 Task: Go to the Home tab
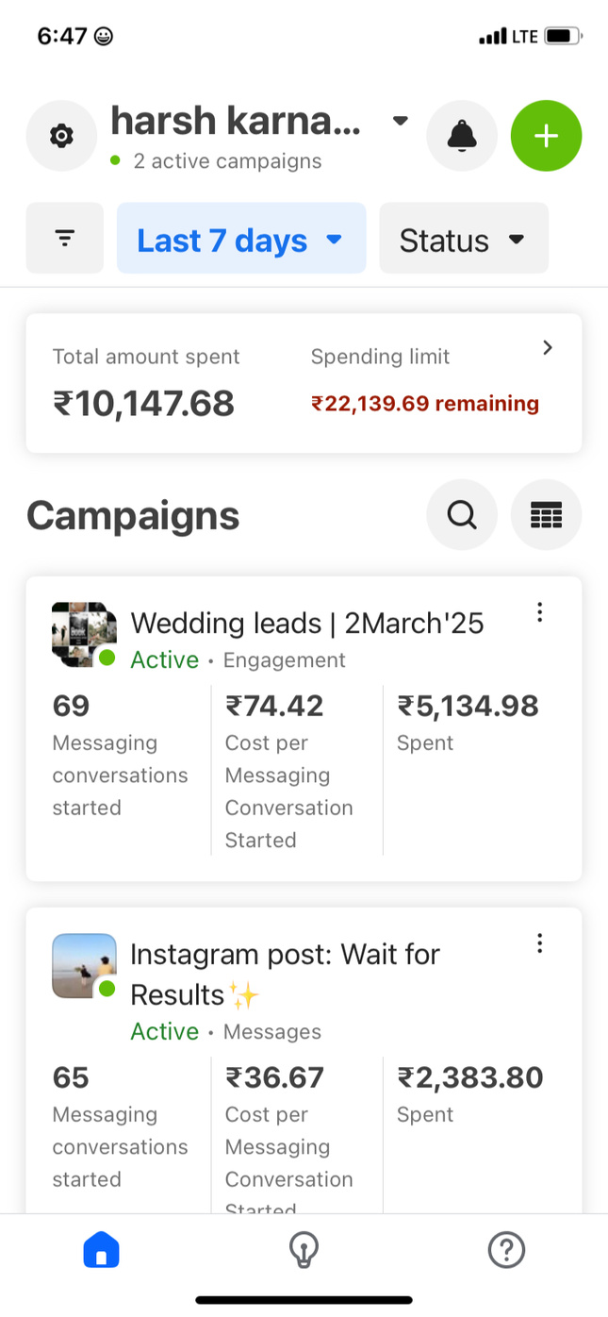tap(102, 1251)
